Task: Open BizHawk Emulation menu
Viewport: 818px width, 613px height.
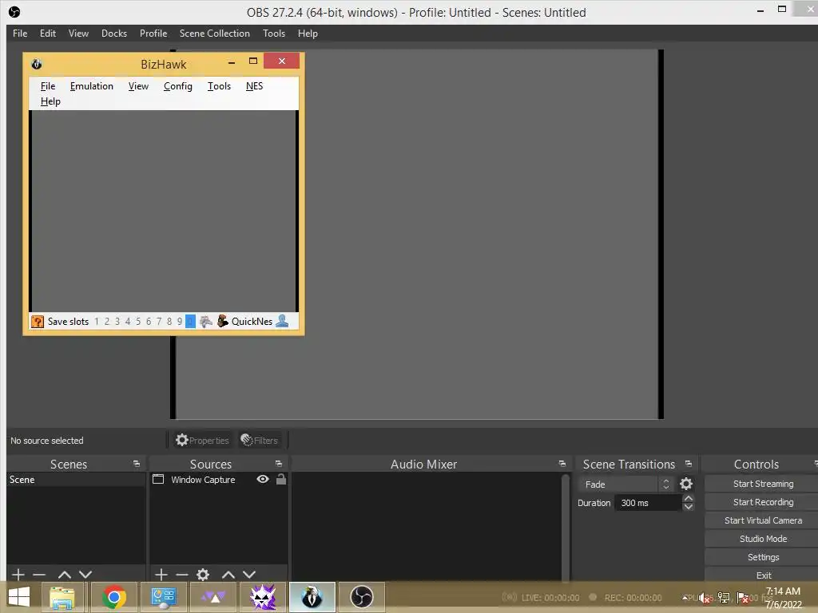Action: [92, 86]
